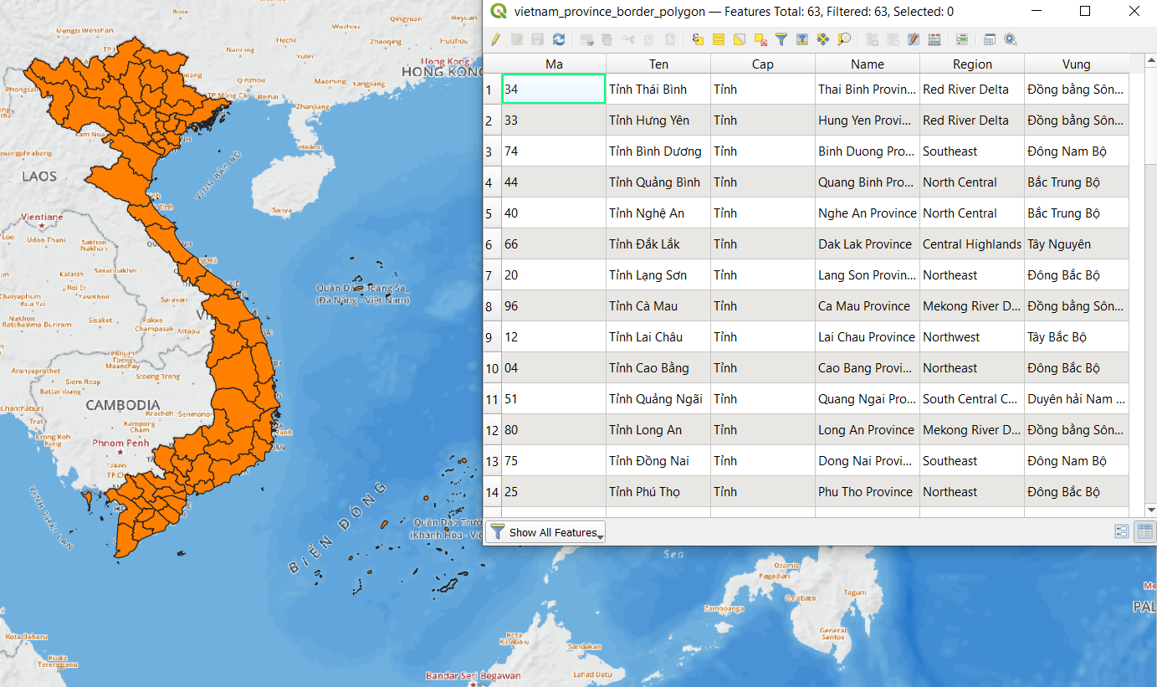Click the cell 'Central Highlands'
Screen dimensions: 1157x687
click(972, 244)
